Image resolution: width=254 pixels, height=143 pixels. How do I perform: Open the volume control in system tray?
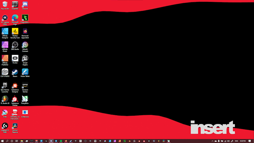228,141
